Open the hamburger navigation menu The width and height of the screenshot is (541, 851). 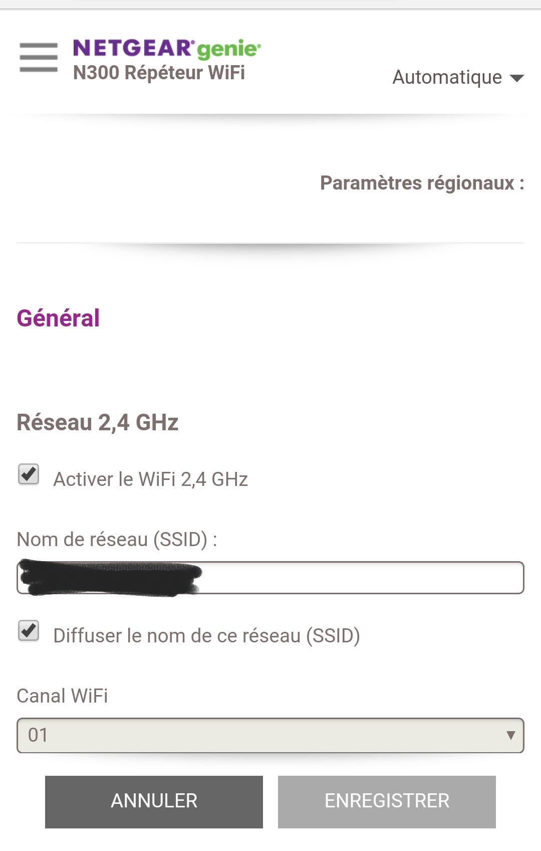pos(39,57)
